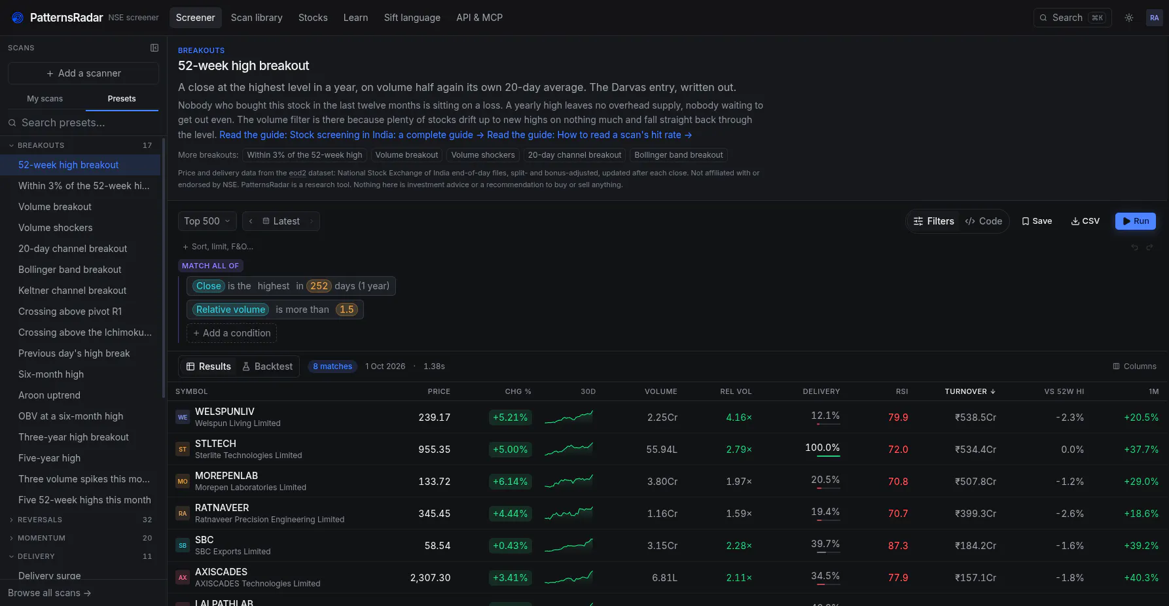This screenshot has width=1169, height=606.
Task: Click the SB avatar icon for SBC
Action: [183, 545]
